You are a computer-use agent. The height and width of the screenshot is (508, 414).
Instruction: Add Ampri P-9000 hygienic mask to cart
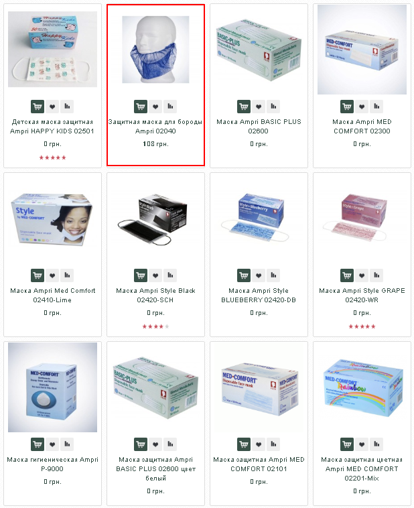38,444
